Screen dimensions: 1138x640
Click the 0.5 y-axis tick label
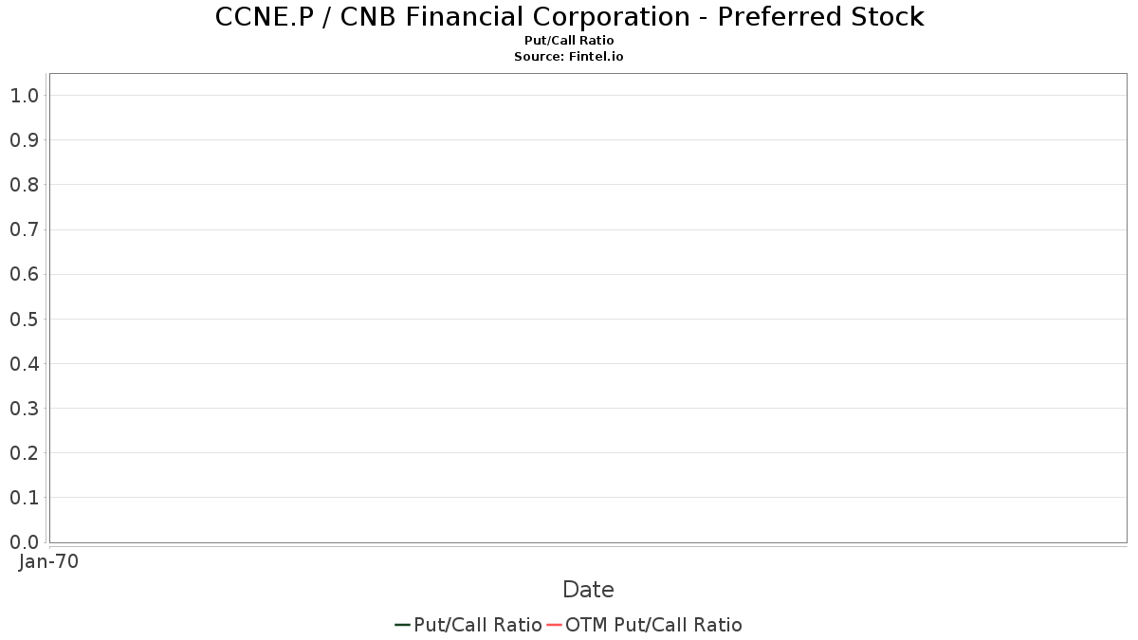point(24,320)
